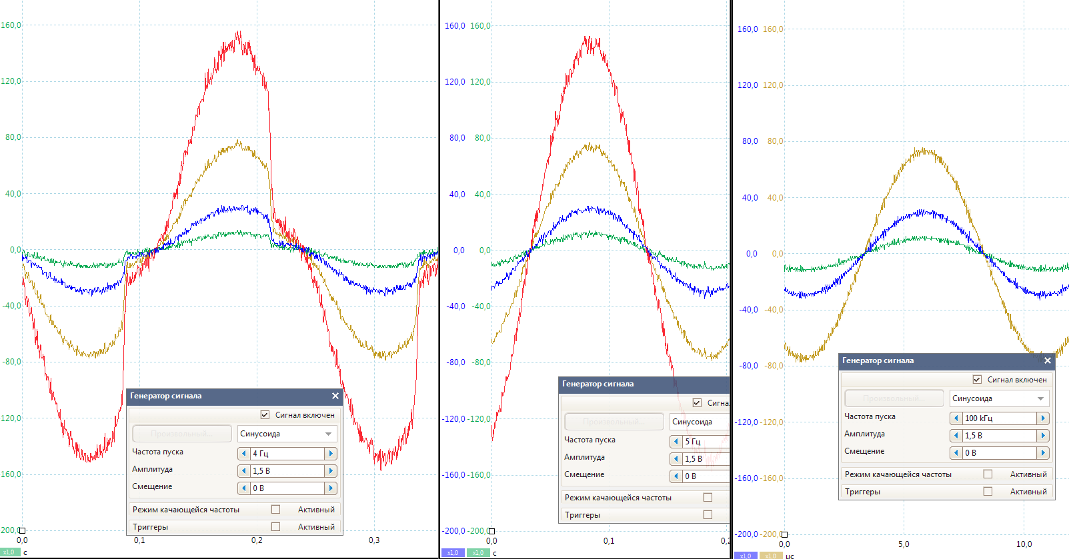1069x559 pixels.
Task: Select the yellow x1.0 scale badge under the right chart
Action: (770, 555)
